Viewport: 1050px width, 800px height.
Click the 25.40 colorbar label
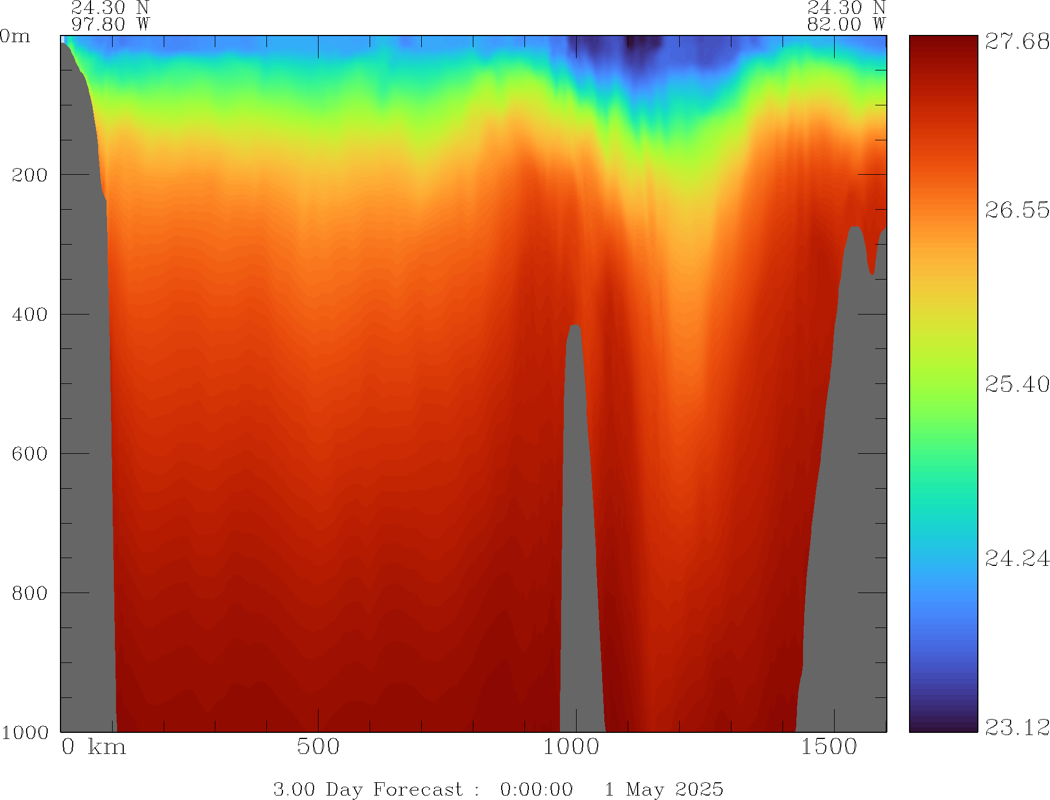pos(1017,384)
